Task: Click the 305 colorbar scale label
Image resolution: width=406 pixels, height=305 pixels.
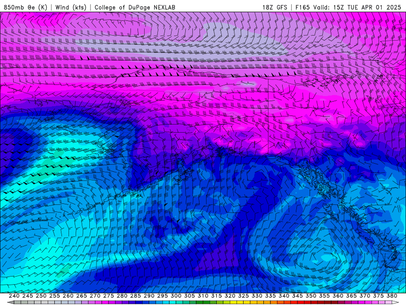Action: 189,296
